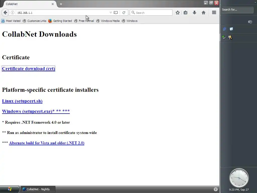
Task: Click the Certificate heading
Action: pos(16,58)
